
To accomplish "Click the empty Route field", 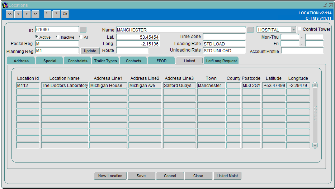I will pos(132,50).
